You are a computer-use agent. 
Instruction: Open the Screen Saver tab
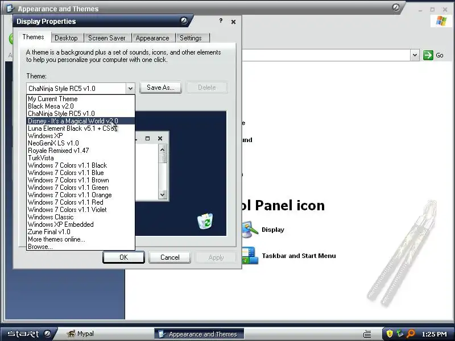(x=107, y=38)
